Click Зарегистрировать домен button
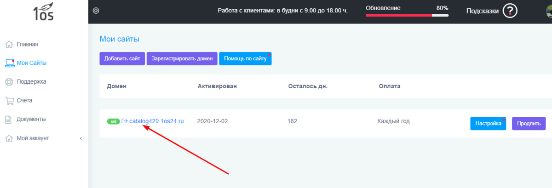Screen dimensions: 552x188 182,59
